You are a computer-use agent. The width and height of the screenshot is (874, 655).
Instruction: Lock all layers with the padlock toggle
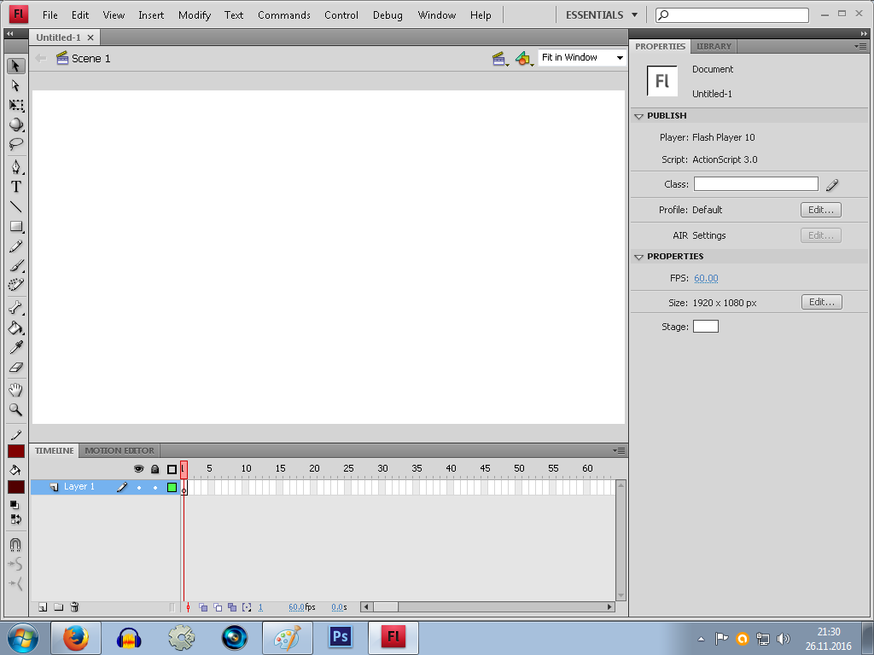(x=154, y=469)
